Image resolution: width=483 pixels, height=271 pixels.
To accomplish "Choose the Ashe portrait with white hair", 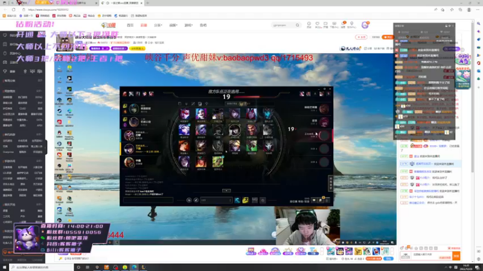I will (x=184, y=130).
